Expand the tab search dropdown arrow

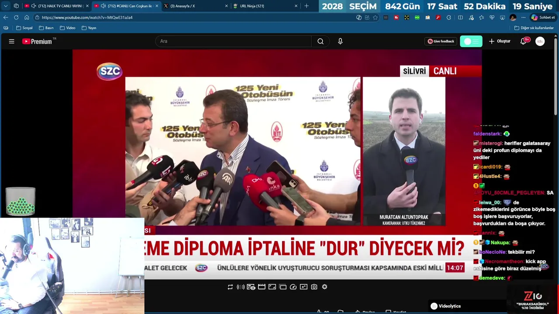(6, 6)
